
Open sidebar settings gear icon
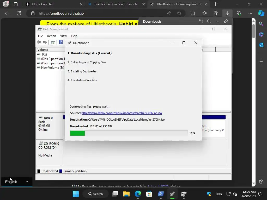261,182
